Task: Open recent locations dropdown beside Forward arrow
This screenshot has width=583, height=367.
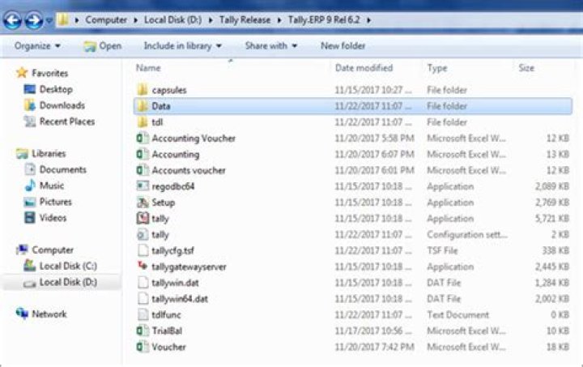Action: 49,21
